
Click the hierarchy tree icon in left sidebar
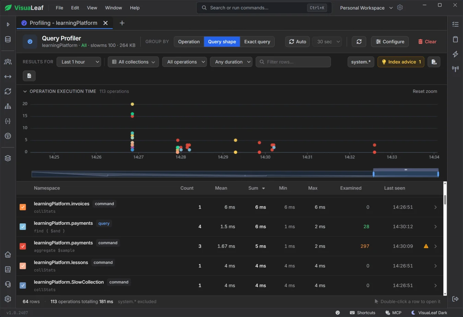pos(8,106)
